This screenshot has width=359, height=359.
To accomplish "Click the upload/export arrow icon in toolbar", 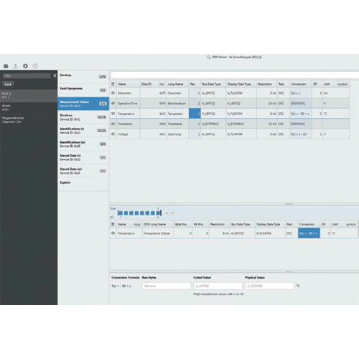I will [16, 66].
